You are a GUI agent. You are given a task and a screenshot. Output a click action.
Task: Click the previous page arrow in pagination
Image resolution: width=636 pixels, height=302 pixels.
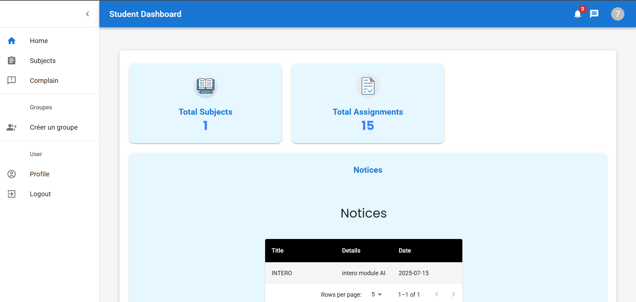point(437,294)
